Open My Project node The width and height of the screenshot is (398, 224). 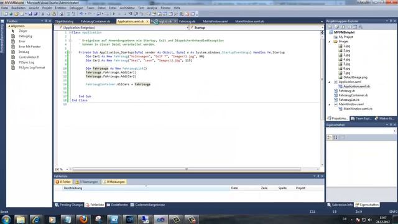[x=346, y=37]
